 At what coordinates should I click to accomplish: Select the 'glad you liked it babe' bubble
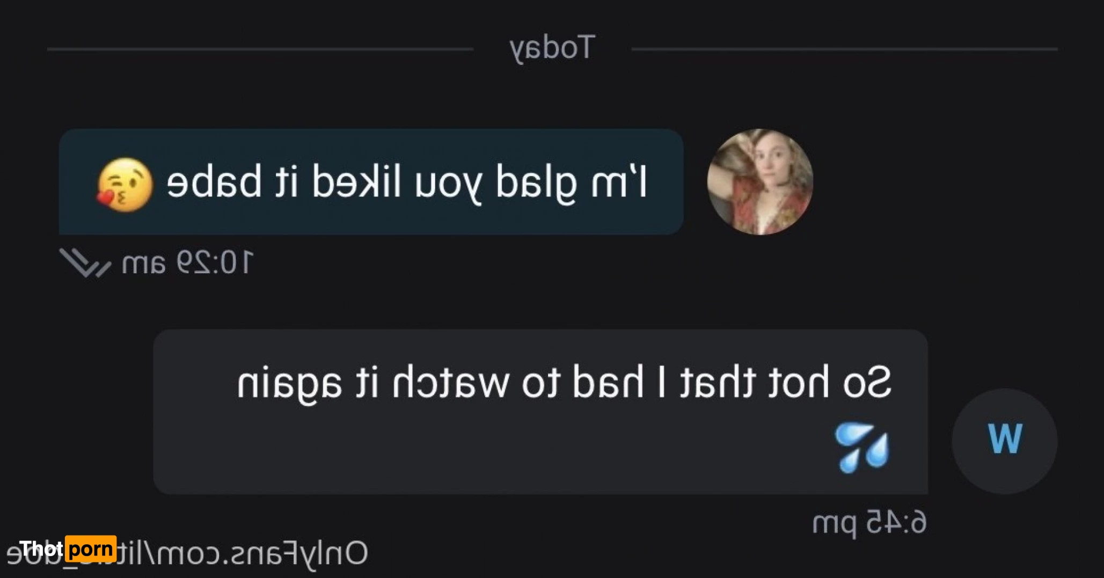coord(371,181)
